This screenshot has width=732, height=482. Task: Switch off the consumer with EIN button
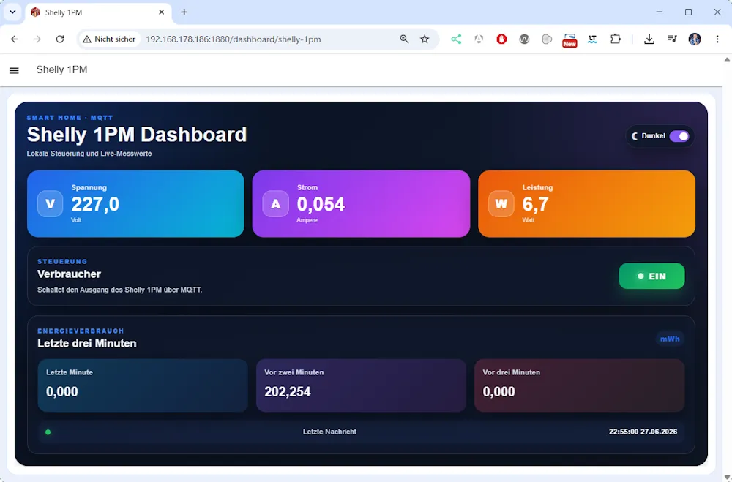pyautogui.click(x=651, y=276)
